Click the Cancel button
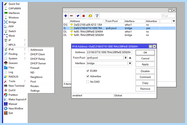The height and width of the screenshot is (125, 187). pyautogui.click(x=145, y=58)
